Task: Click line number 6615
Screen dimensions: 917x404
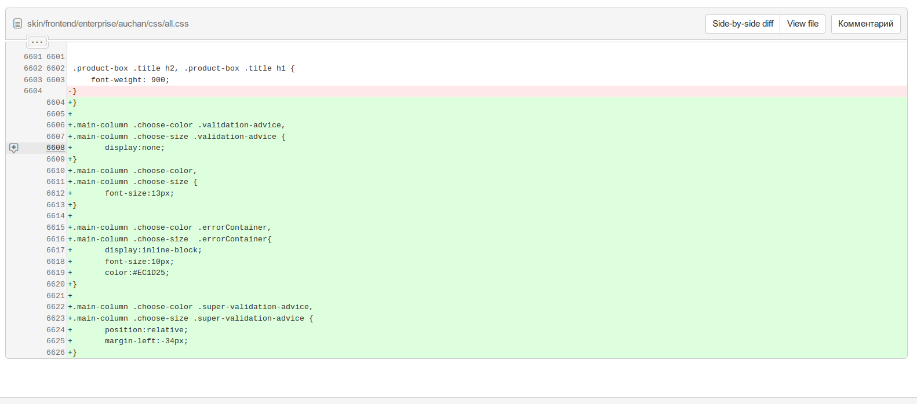Action: click(x=56, y=227)
